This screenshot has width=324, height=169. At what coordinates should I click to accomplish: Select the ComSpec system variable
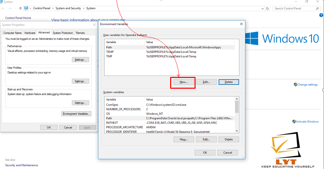click(x=170, y=105)
